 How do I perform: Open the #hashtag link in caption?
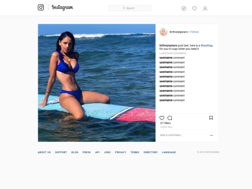(207, 45)
